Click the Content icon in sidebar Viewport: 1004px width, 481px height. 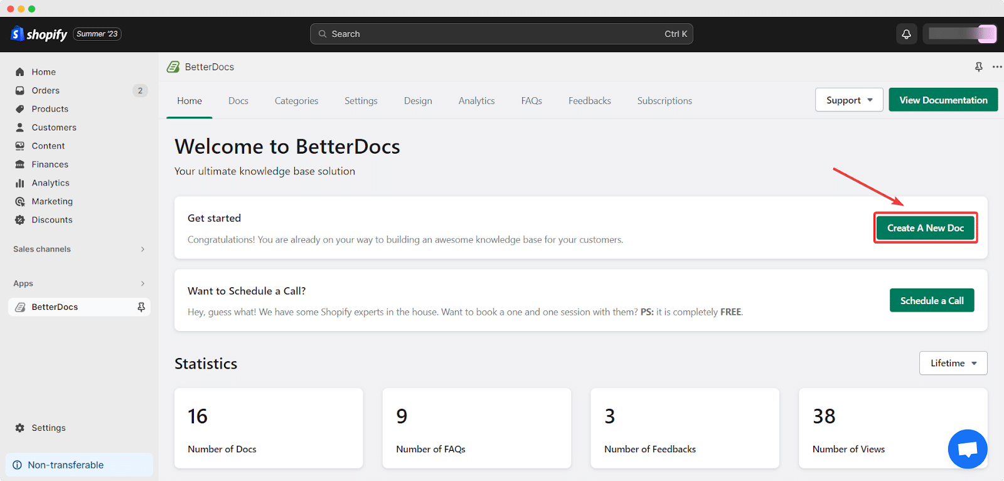(x=20, y=146)
